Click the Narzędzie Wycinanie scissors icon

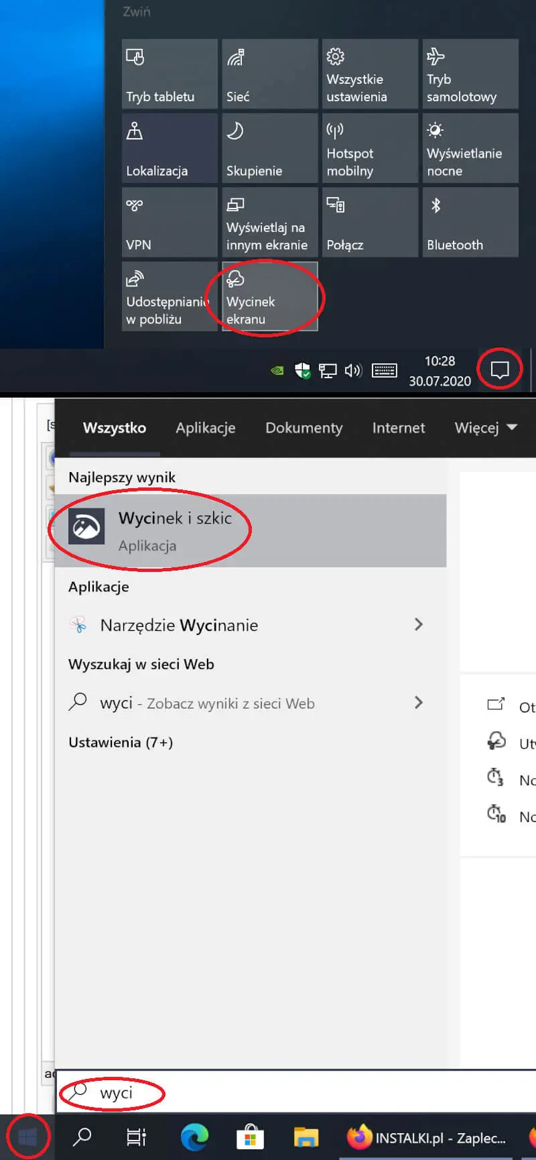tap(78, 625)
